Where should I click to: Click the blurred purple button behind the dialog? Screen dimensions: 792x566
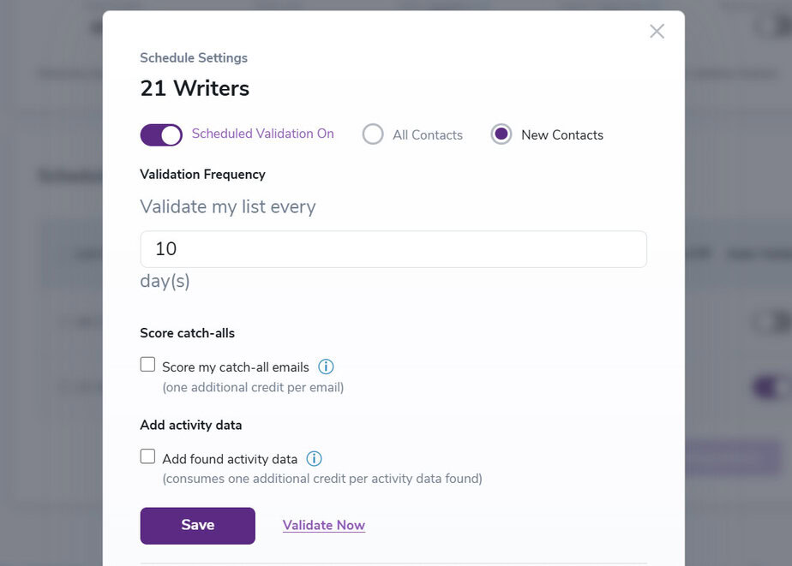[732, 457]
